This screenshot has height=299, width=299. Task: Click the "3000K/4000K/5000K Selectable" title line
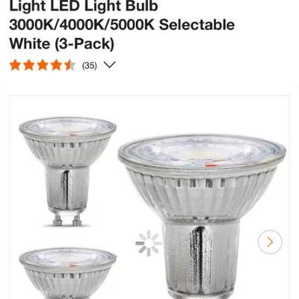coord(122,25)
